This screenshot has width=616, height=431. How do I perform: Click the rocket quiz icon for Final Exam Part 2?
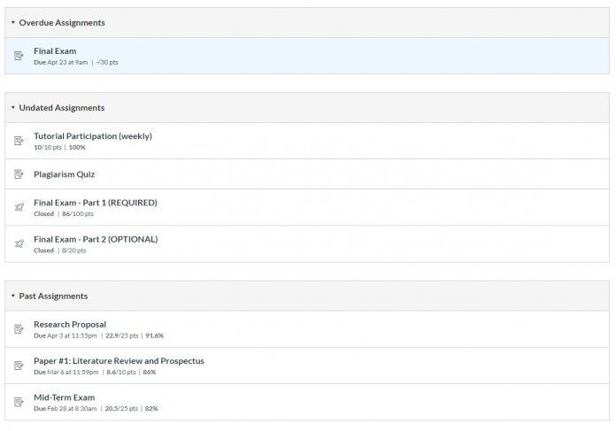(x=19, y=243)
